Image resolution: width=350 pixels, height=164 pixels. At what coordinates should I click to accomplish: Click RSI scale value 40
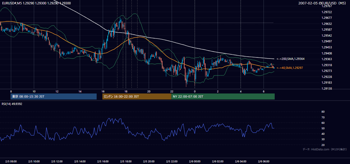(323, 134)
